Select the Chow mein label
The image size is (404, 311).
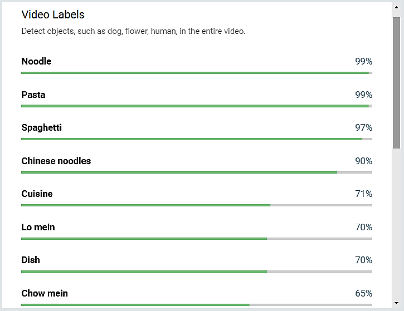click(45, 293)
